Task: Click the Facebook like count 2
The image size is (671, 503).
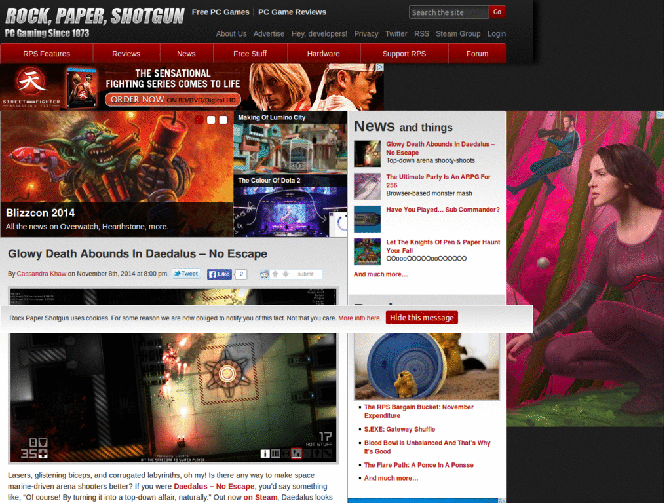Action: point(241,274)
